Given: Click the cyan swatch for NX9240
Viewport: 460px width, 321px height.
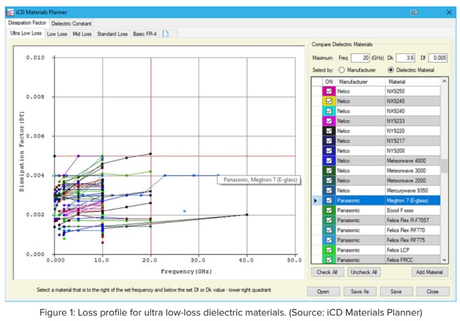Looking at the screenshot, I should [329, 111].
